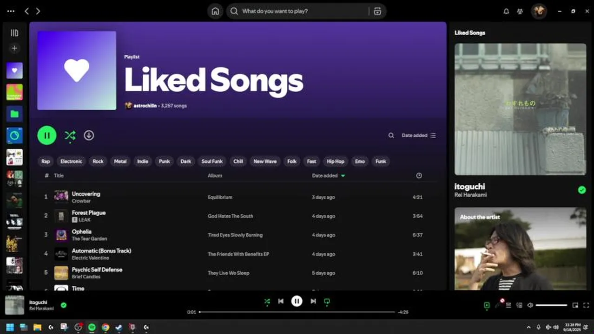This screenshot has width=594, height=334.
Task: Mute the Spotify volume speaker icon
Action: tap(530, 305)
